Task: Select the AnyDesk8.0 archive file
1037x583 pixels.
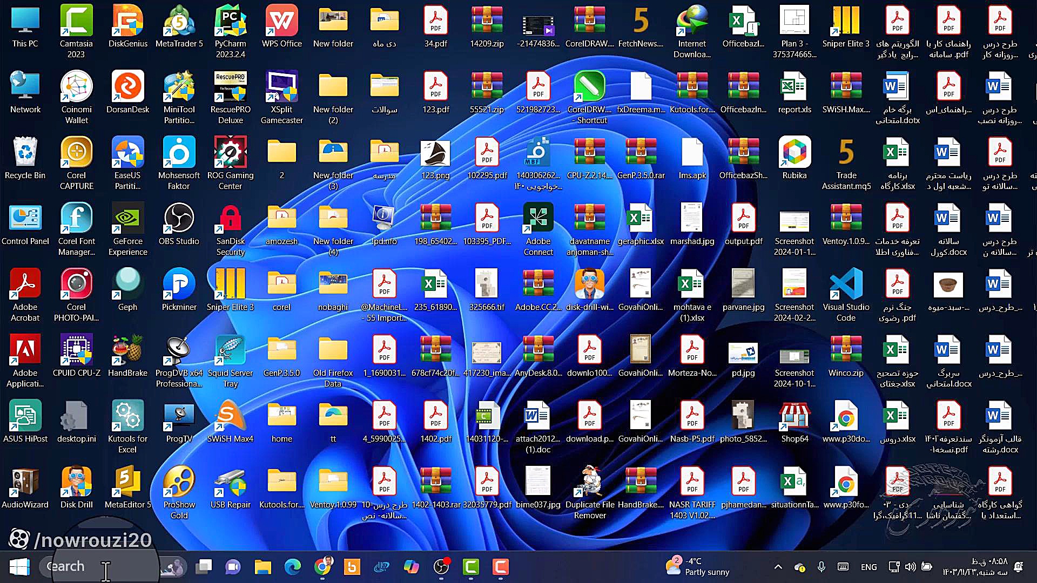Action: pos(538,356)
